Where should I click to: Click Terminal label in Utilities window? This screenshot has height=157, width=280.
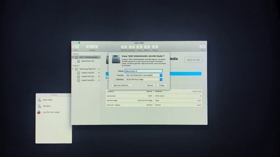(x=47, y=106)
